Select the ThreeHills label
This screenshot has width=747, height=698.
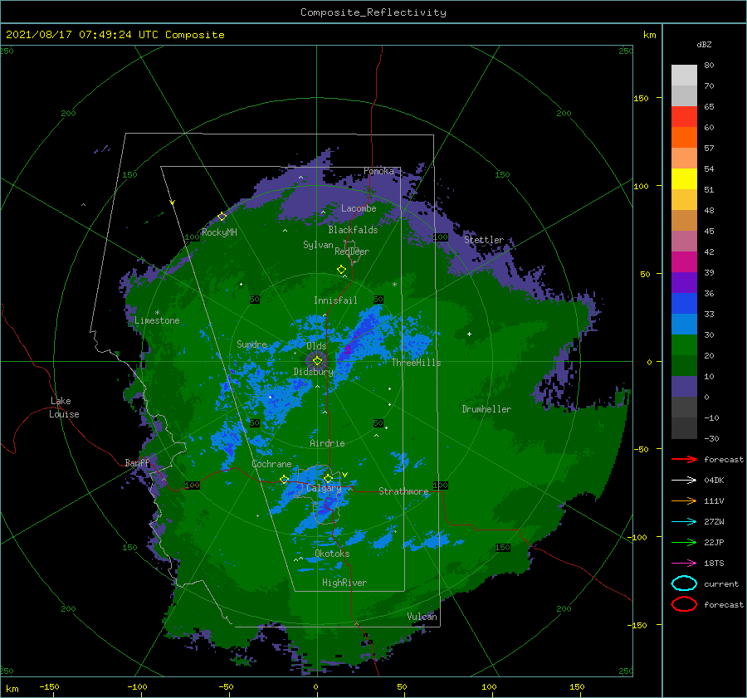click(417, 363)
